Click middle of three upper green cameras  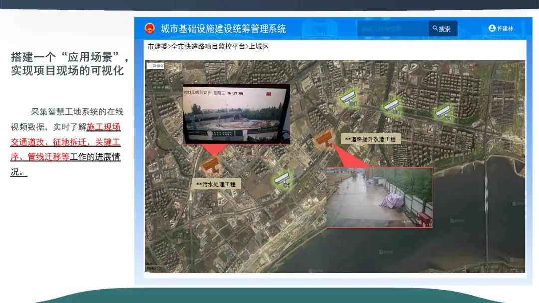[391, 106]
